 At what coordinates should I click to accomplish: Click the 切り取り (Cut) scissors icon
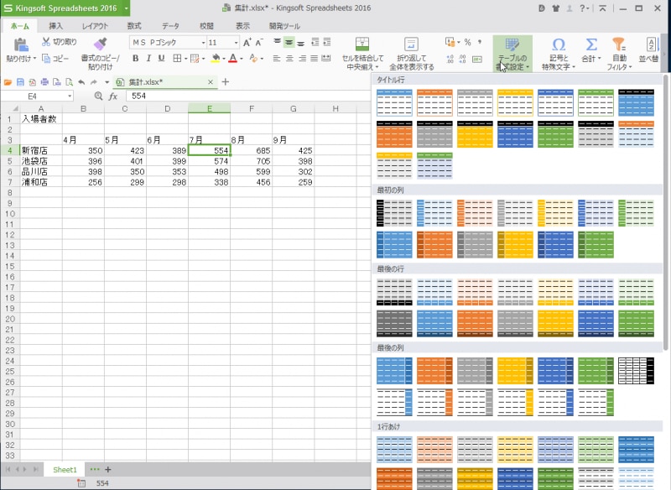coord(46,41)
